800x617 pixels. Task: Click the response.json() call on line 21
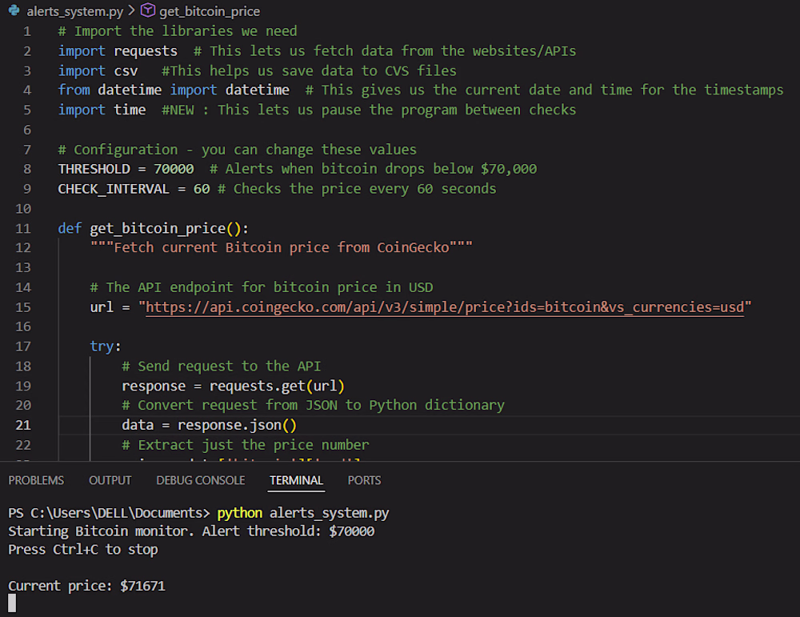237,425
